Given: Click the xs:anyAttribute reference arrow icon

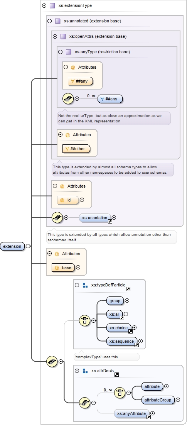Looking at the screenshot, I should 148,417.
